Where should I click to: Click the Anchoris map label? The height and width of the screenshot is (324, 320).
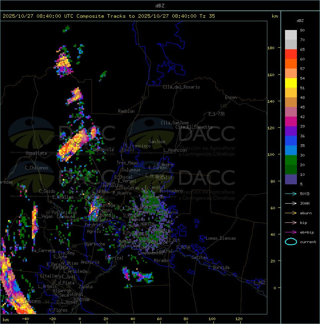tap(90, 262)
